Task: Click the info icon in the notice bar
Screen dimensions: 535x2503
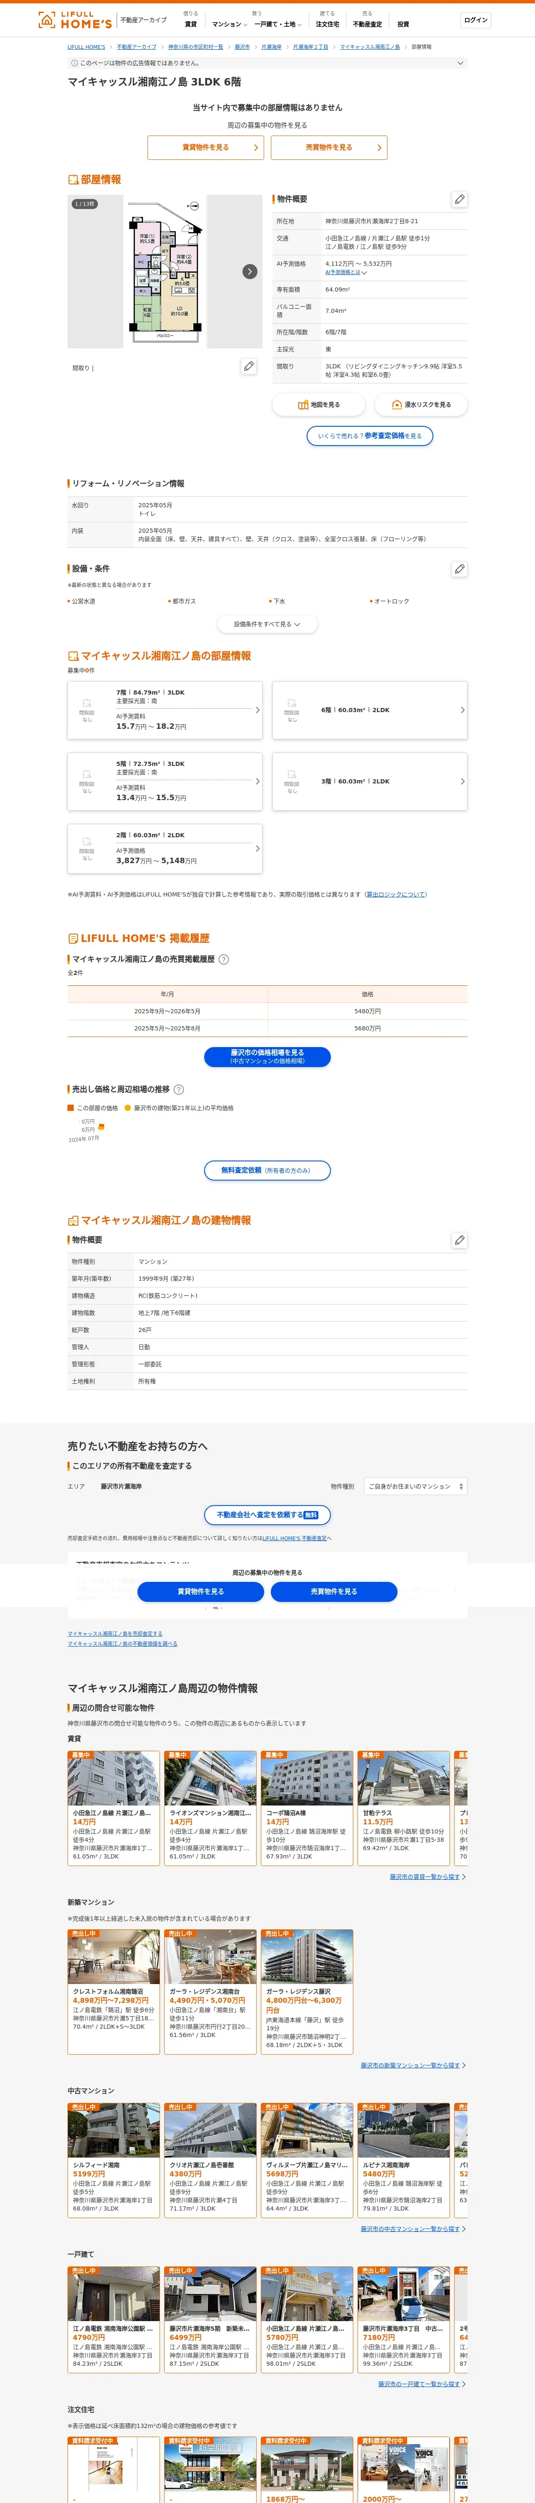Action: point(75,63)
